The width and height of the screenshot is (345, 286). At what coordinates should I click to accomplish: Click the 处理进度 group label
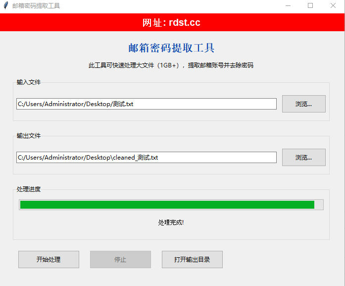coord(29,189)
